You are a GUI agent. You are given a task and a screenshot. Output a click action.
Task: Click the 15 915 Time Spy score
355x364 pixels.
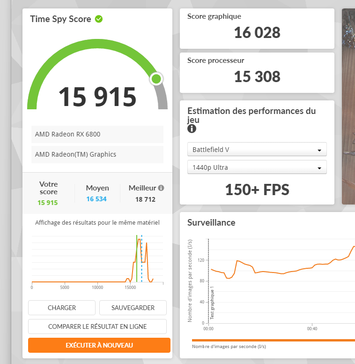pos(97,97)
